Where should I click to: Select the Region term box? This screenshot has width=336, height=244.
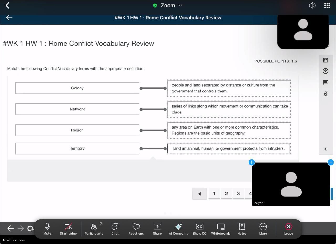[x=77, y=130]
